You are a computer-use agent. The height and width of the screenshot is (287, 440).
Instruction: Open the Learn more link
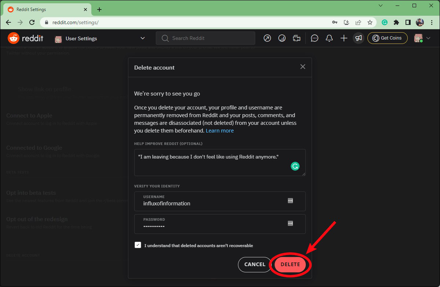[x=220, y=131]
